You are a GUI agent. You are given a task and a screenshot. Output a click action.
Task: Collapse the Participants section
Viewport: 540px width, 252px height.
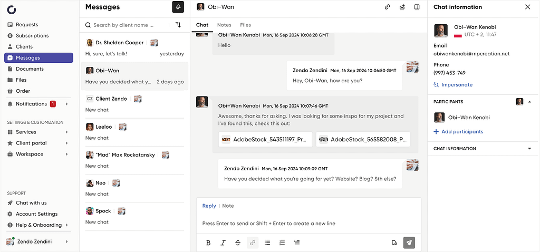pyautogui.click(x=529, y=102)
